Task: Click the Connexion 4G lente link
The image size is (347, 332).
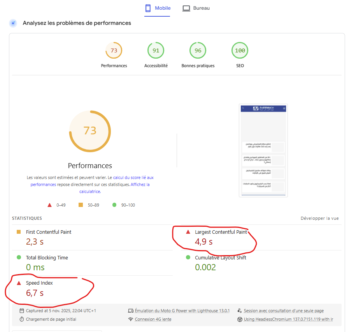Action: (x=153, y=319)
